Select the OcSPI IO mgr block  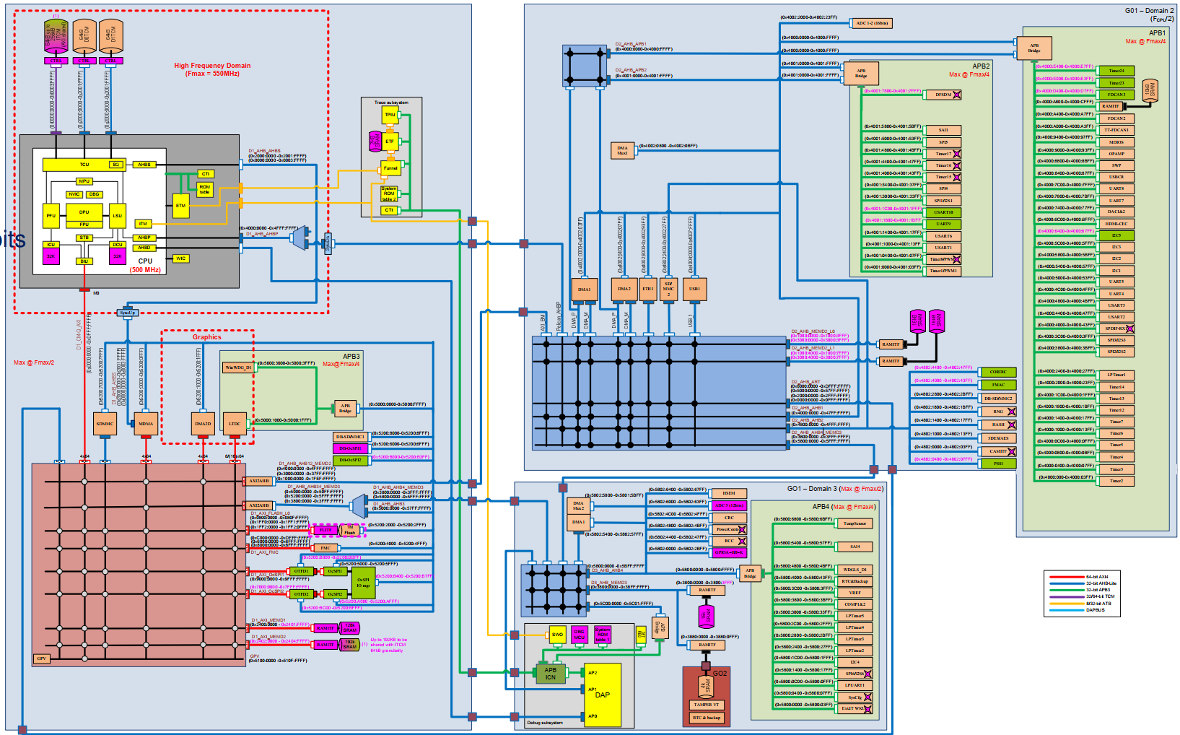(x=363, y=583)
